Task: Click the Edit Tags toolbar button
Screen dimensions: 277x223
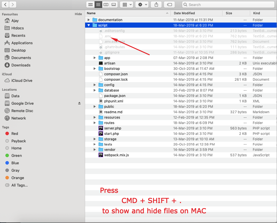Action: click(x=169, y=5)
